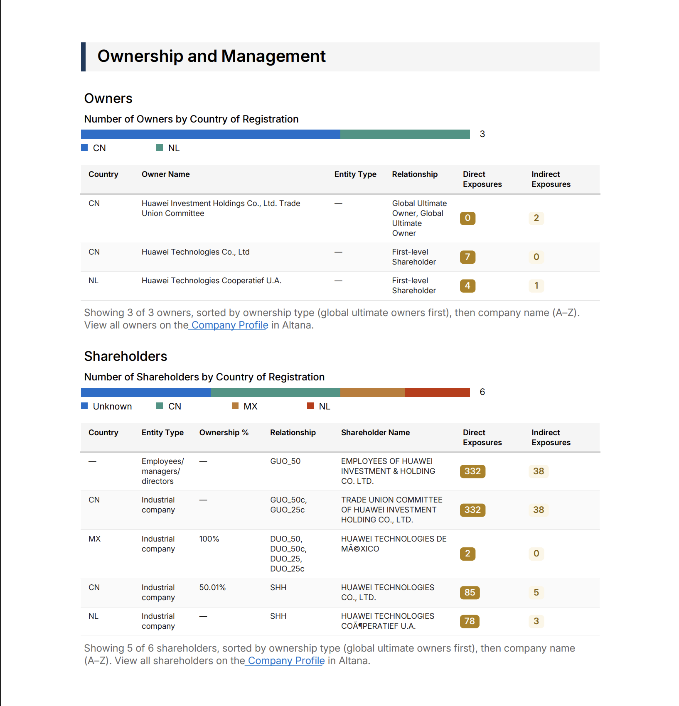Click owner name Huawei Technologies Cooperatief U.A.
This screenshot has width=679, height=706.
[x=212, y=281]
